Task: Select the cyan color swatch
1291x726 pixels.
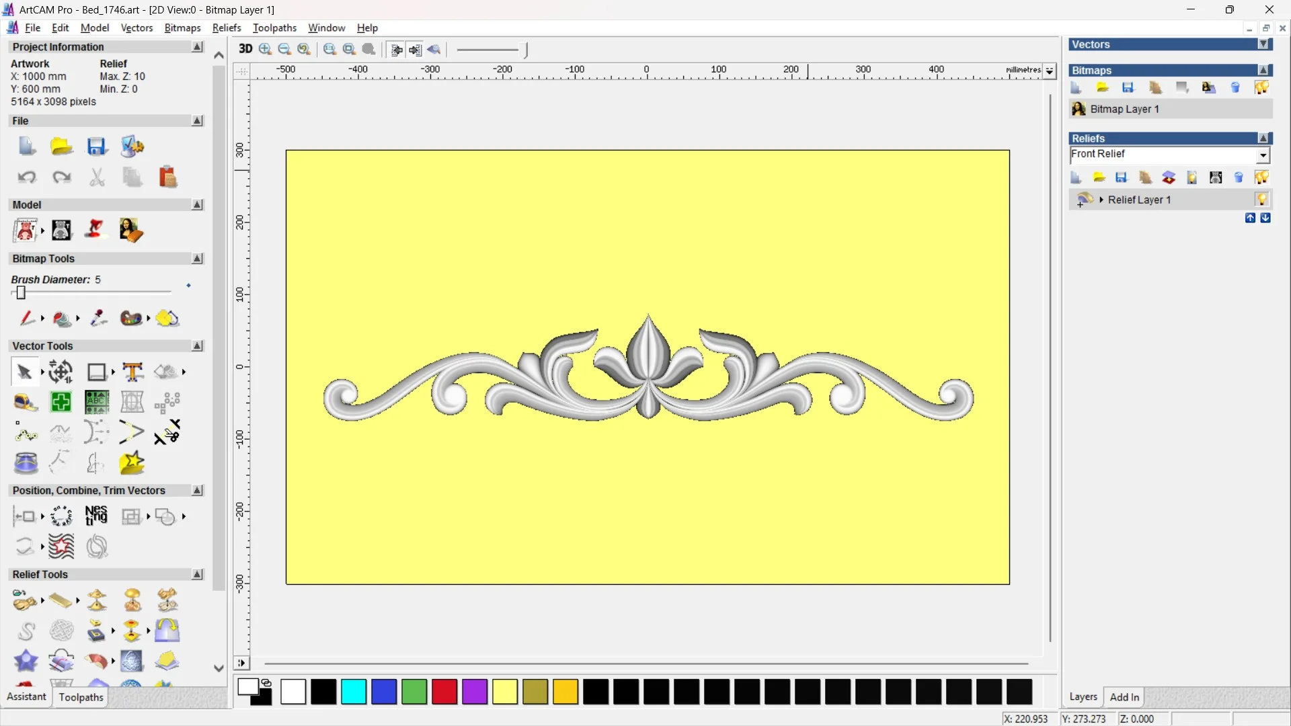Action: pos(354,692)
